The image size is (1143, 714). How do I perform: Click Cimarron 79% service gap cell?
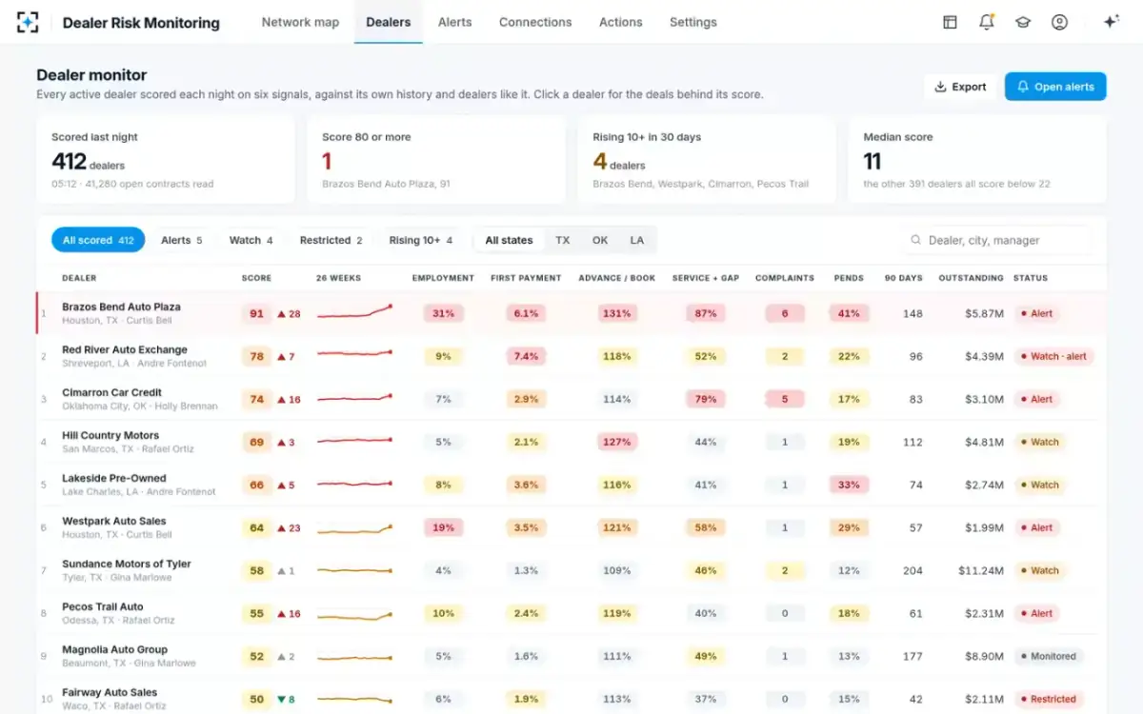click(706, 399)
